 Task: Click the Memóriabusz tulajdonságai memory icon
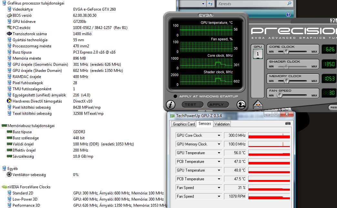click(x=4, y=125)
